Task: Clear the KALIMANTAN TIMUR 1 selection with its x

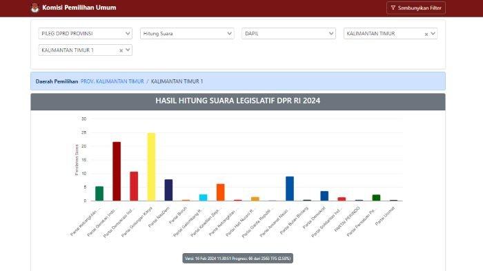Action: (x=121, y=50)
